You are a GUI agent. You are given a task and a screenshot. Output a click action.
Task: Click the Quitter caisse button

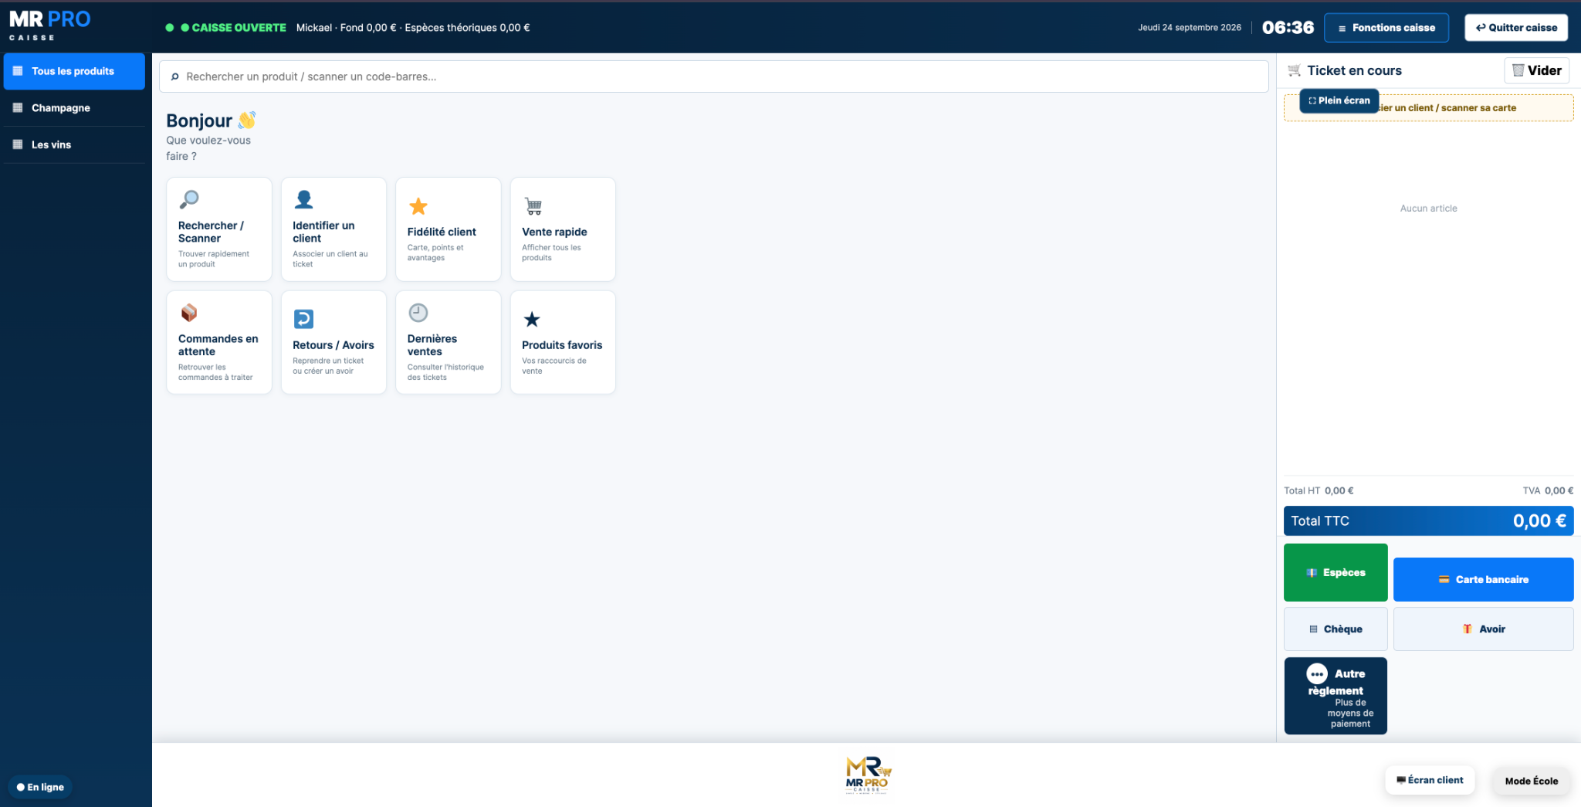[1516, 28]
